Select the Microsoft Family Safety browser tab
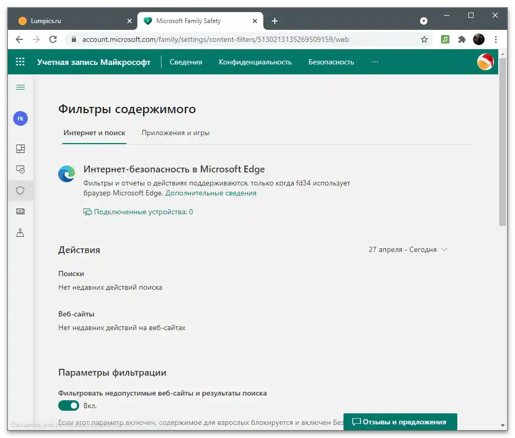 click(x=200, y=21)
